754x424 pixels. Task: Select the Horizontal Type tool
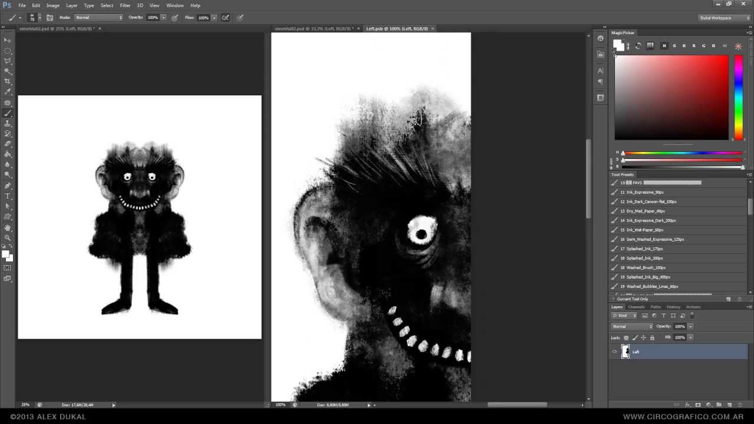tap(8, 196)
